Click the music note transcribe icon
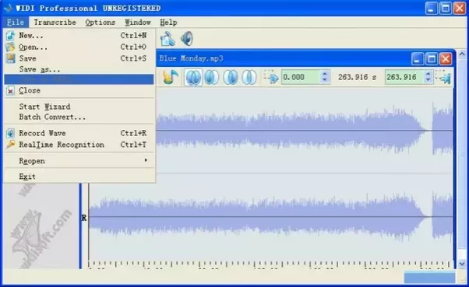 tap(171, 77)
